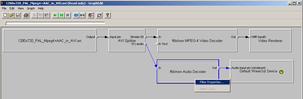
Task: Click the Insert Filter toolbar icon
Action: (x=76, y=15)
